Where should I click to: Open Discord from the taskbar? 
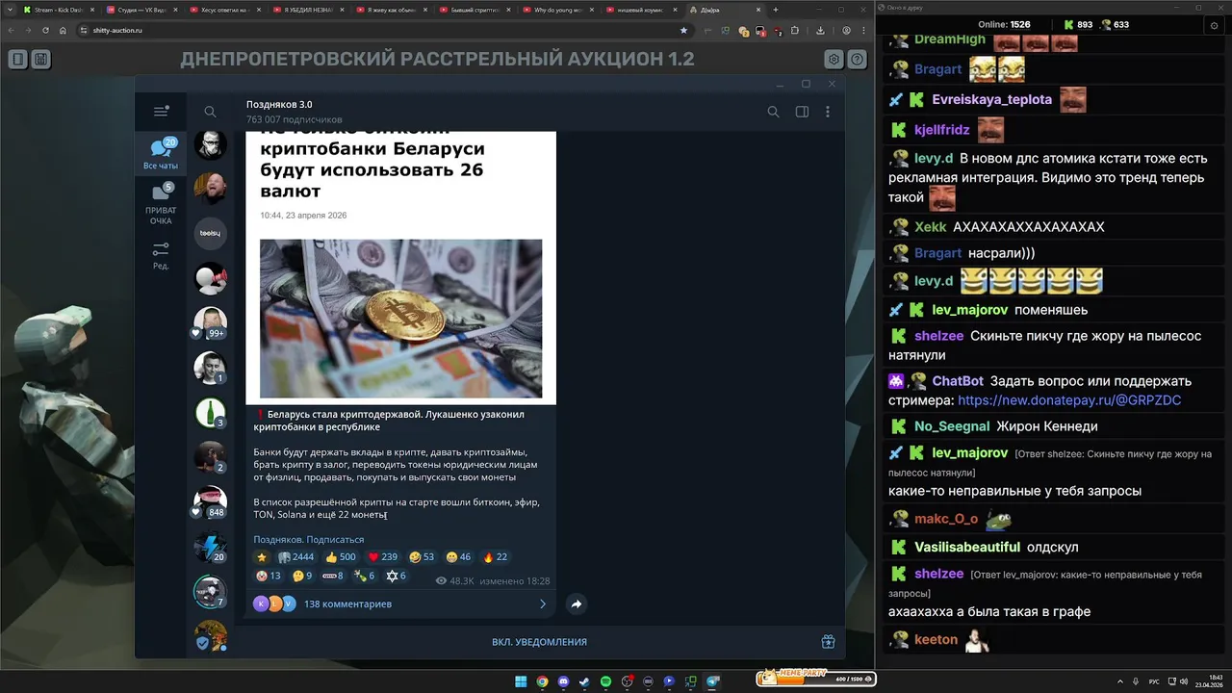(x=563, y=681)
